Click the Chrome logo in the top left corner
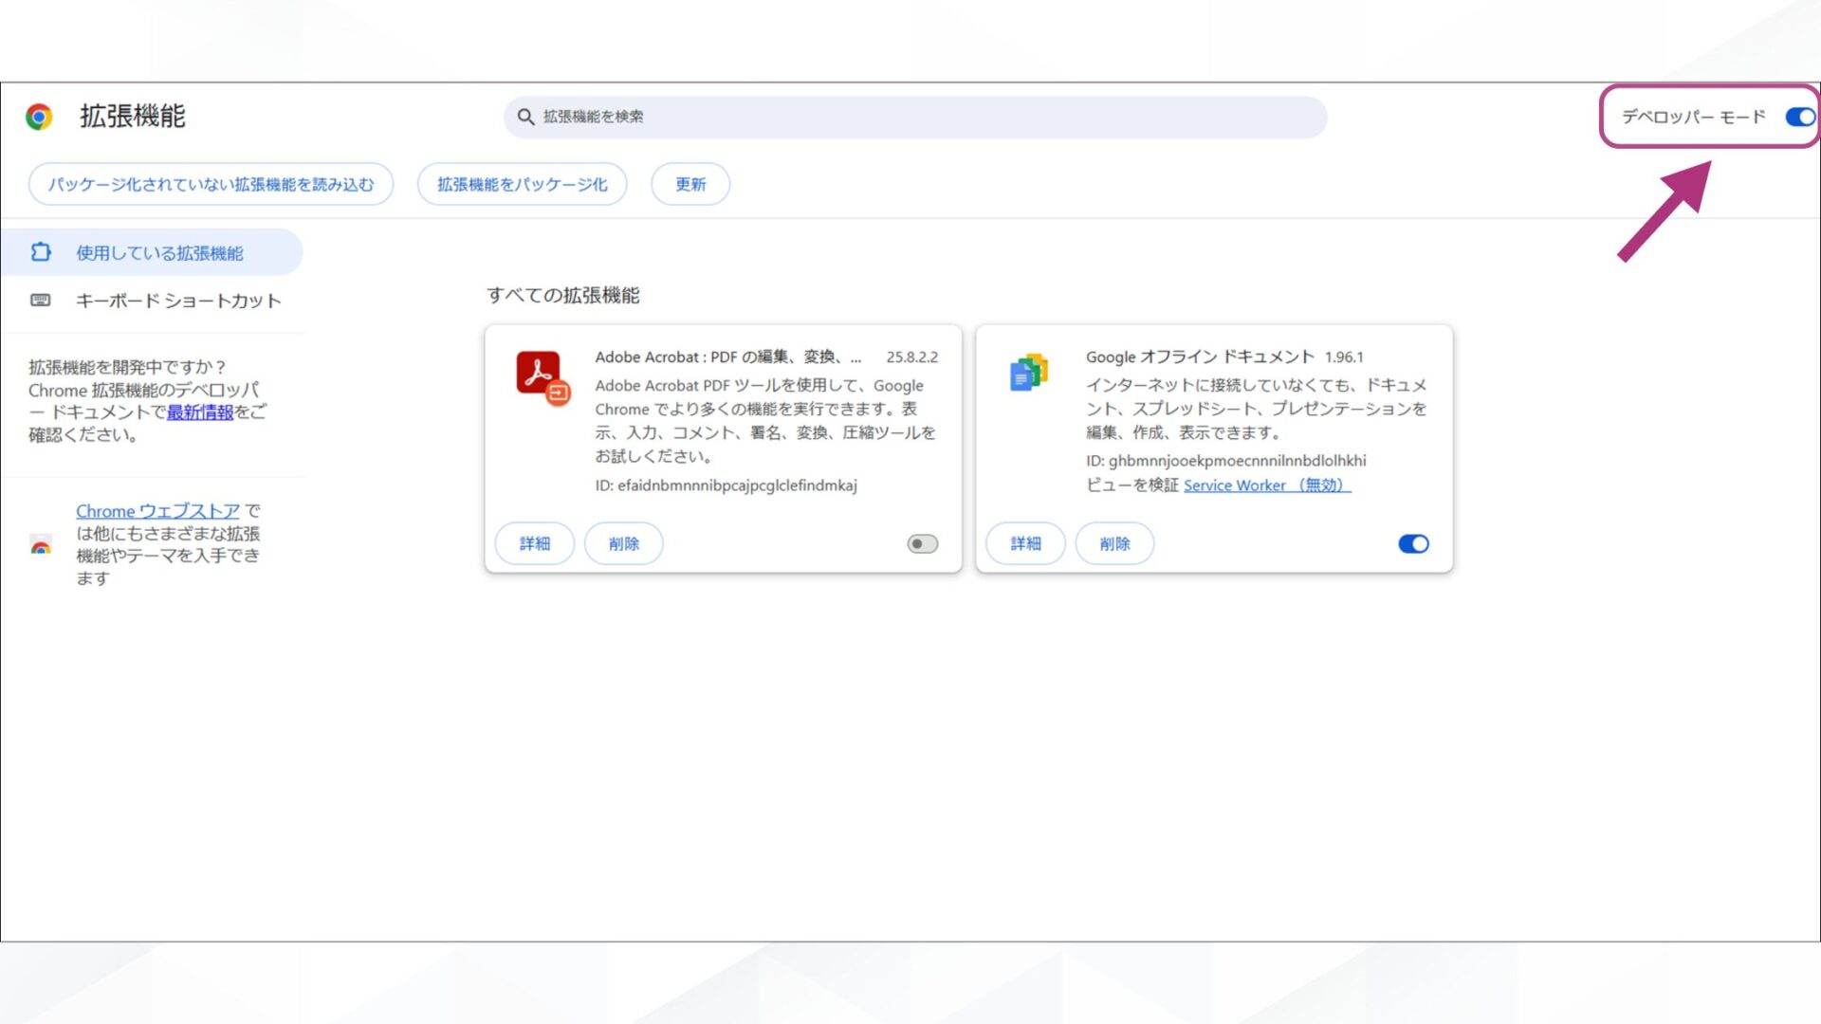1821x1024 pixels. tap(40, 117)
